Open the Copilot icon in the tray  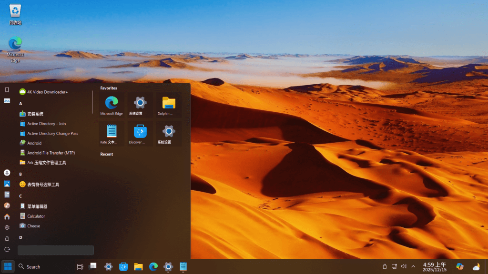460,266
